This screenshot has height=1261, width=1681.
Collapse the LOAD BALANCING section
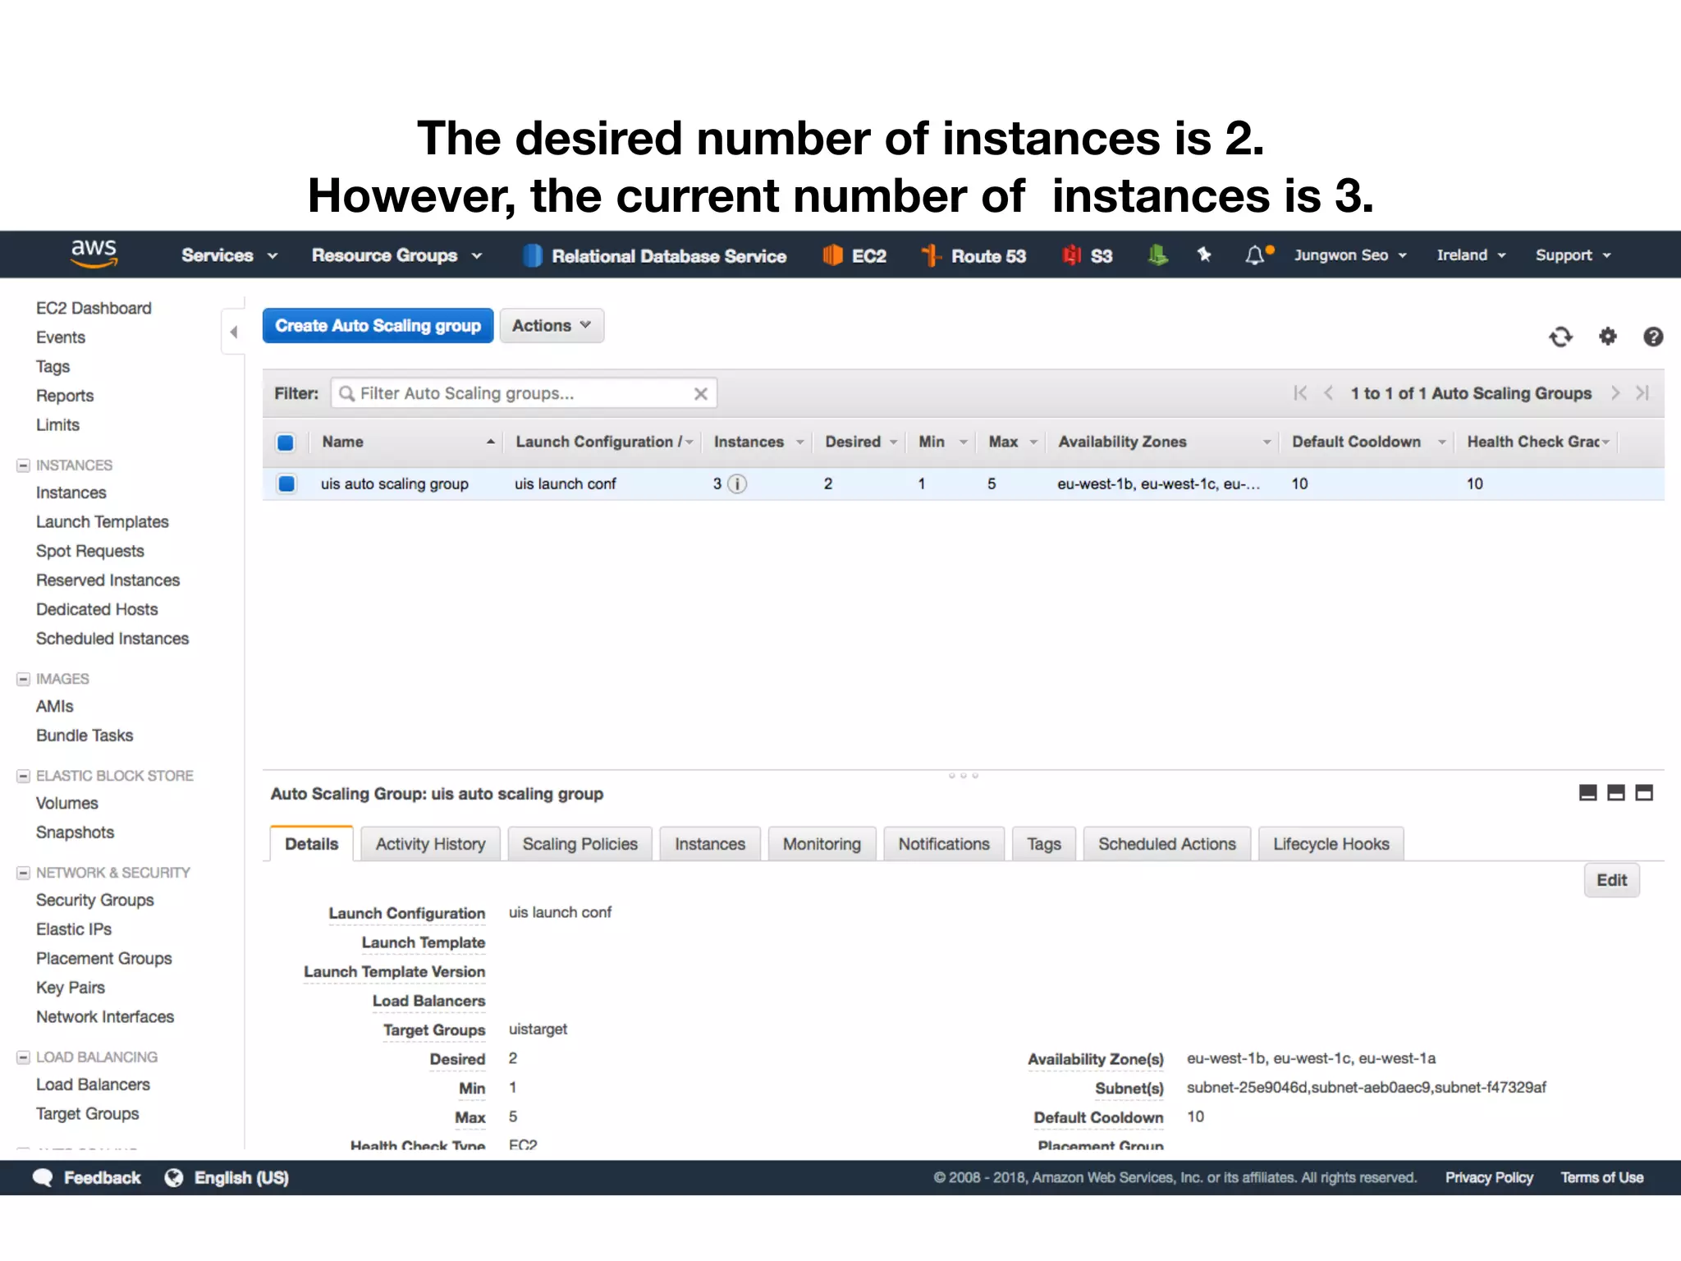pyautogui.click(x=23, y=1057)
